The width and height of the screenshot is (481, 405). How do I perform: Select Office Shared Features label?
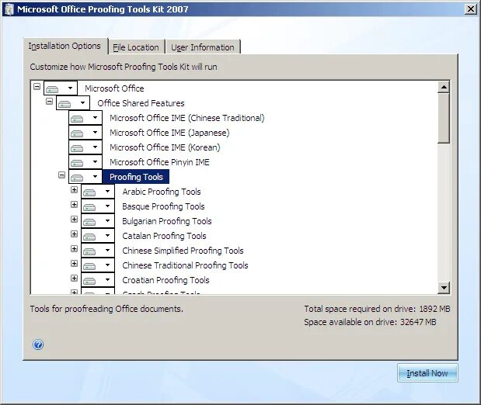(x=141, y=103)
